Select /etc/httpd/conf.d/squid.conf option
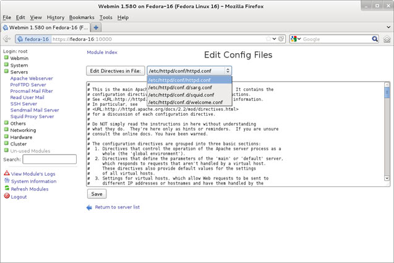The image size is (394, 263). point(189,95)
